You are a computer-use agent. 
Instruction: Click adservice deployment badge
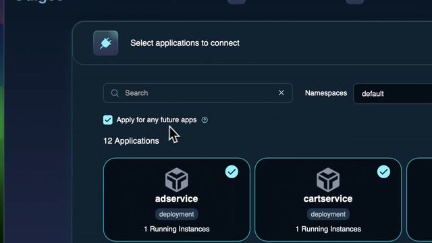tap(177, 214)
